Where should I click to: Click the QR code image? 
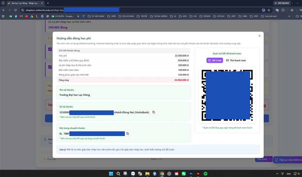227,95
